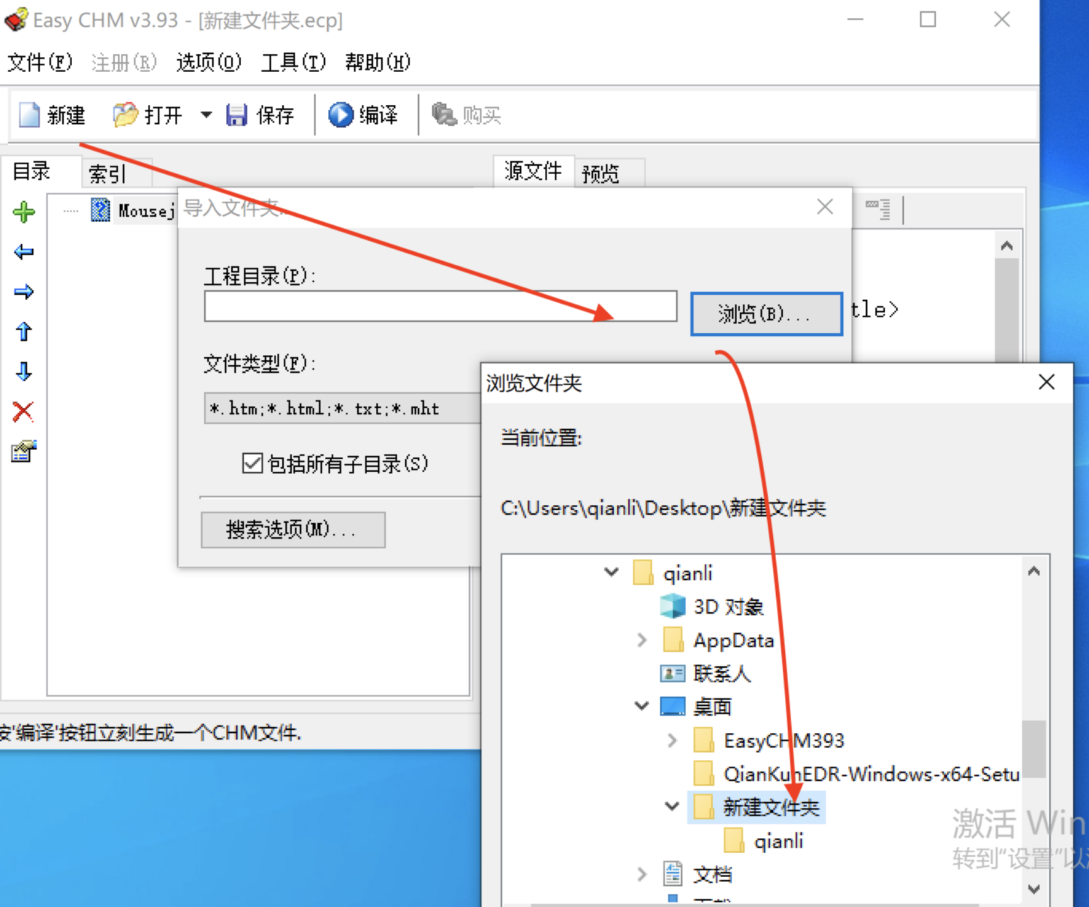
Task: Open the 工具(T) menu
Action: pyautogui.click(x=294, y=62)
